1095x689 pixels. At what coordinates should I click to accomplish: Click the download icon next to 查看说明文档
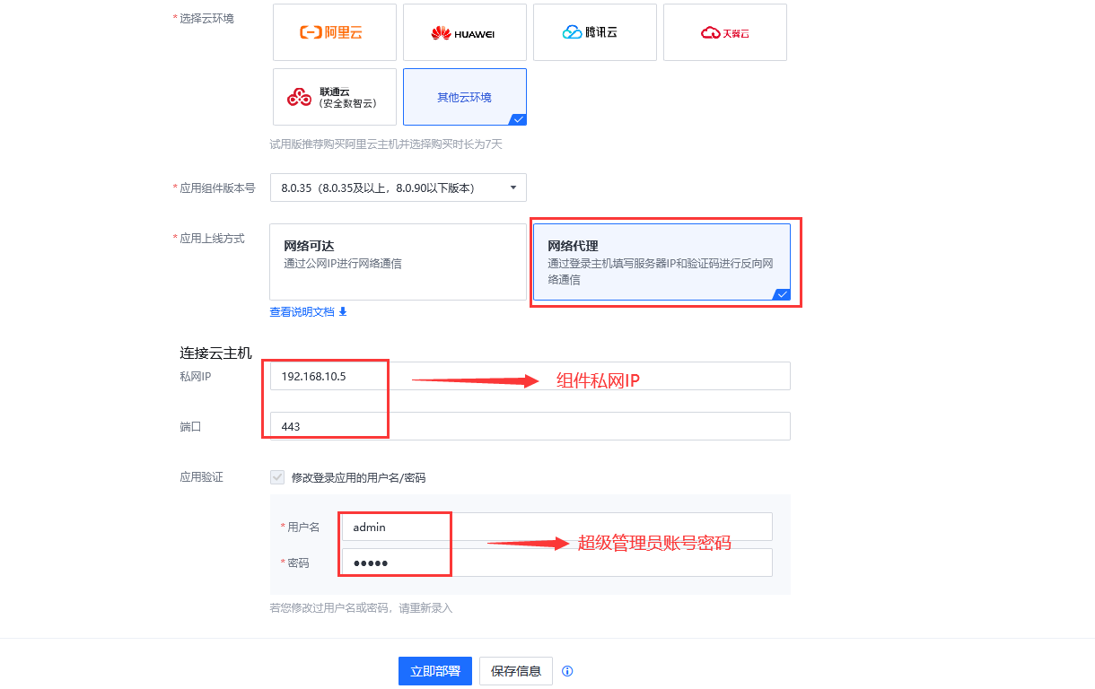pos(343,312)
